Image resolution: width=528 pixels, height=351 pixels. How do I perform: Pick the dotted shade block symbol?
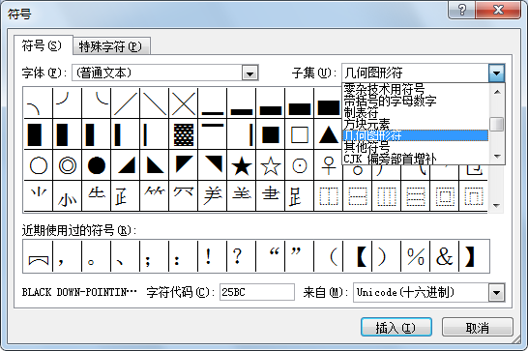click(184, 134)
